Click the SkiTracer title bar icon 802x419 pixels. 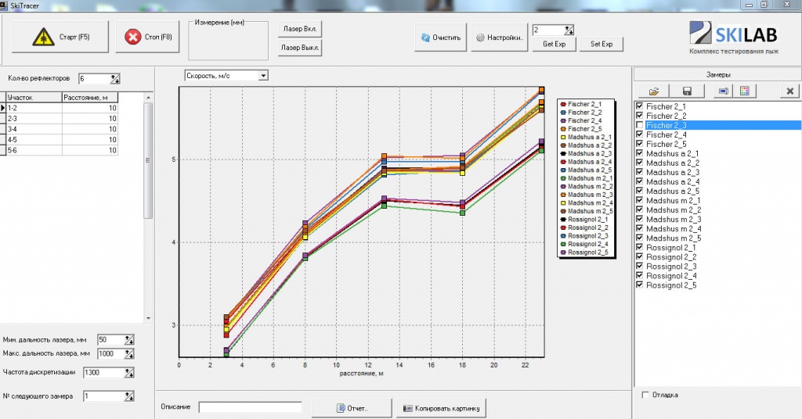4,5
